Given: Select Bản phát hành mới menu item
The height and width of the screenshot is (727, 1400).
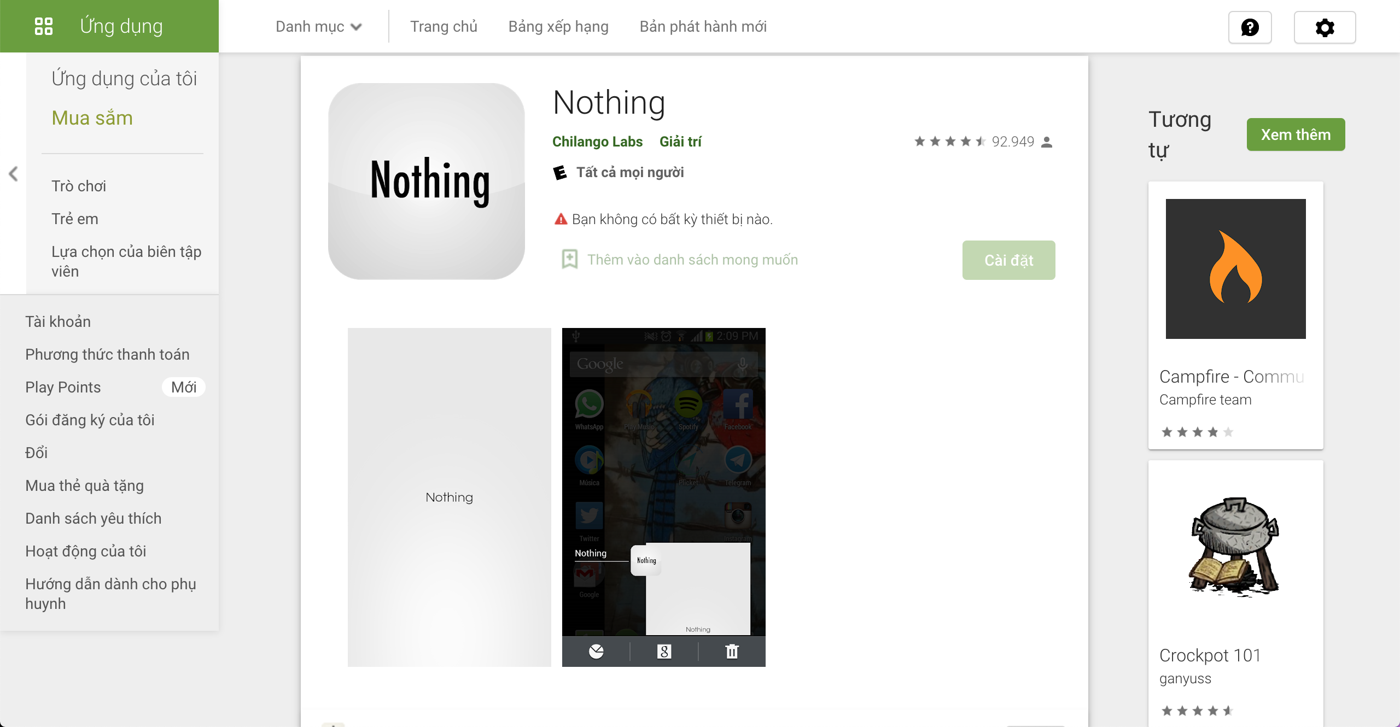Looking at the screenshot, I should point(703,26).
